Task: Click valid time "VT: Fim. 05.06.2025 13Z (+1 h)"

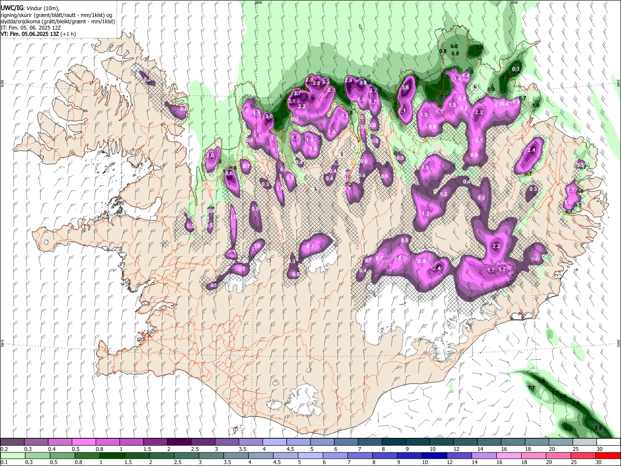Action: 38,34
